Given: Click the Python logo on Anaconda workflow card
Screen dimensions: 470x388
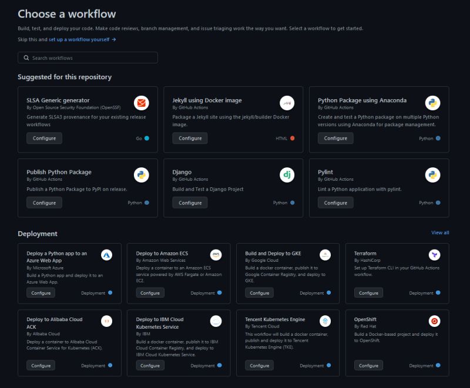Looking at the screenshot, I should [432, 102].
